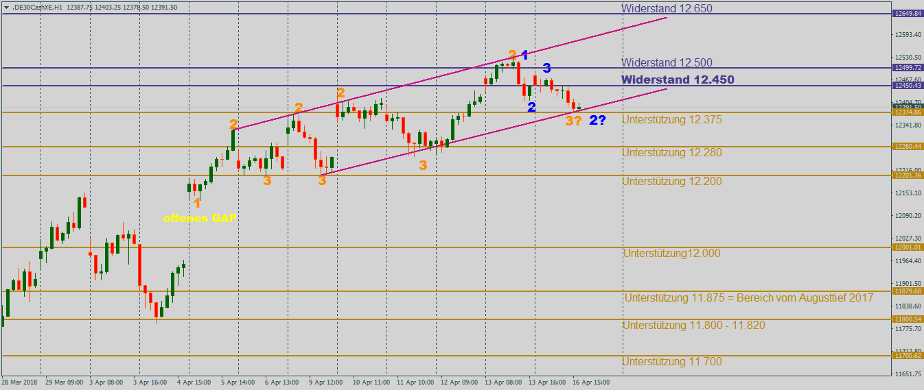Viewport: 924px width, 390px height.
Task: Select the upper magenta channel trendline
Action: [450, 73]
